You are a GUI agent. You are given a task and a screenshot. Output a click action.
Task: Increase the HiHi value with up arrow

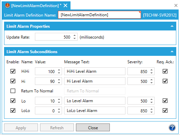[59, 70]
